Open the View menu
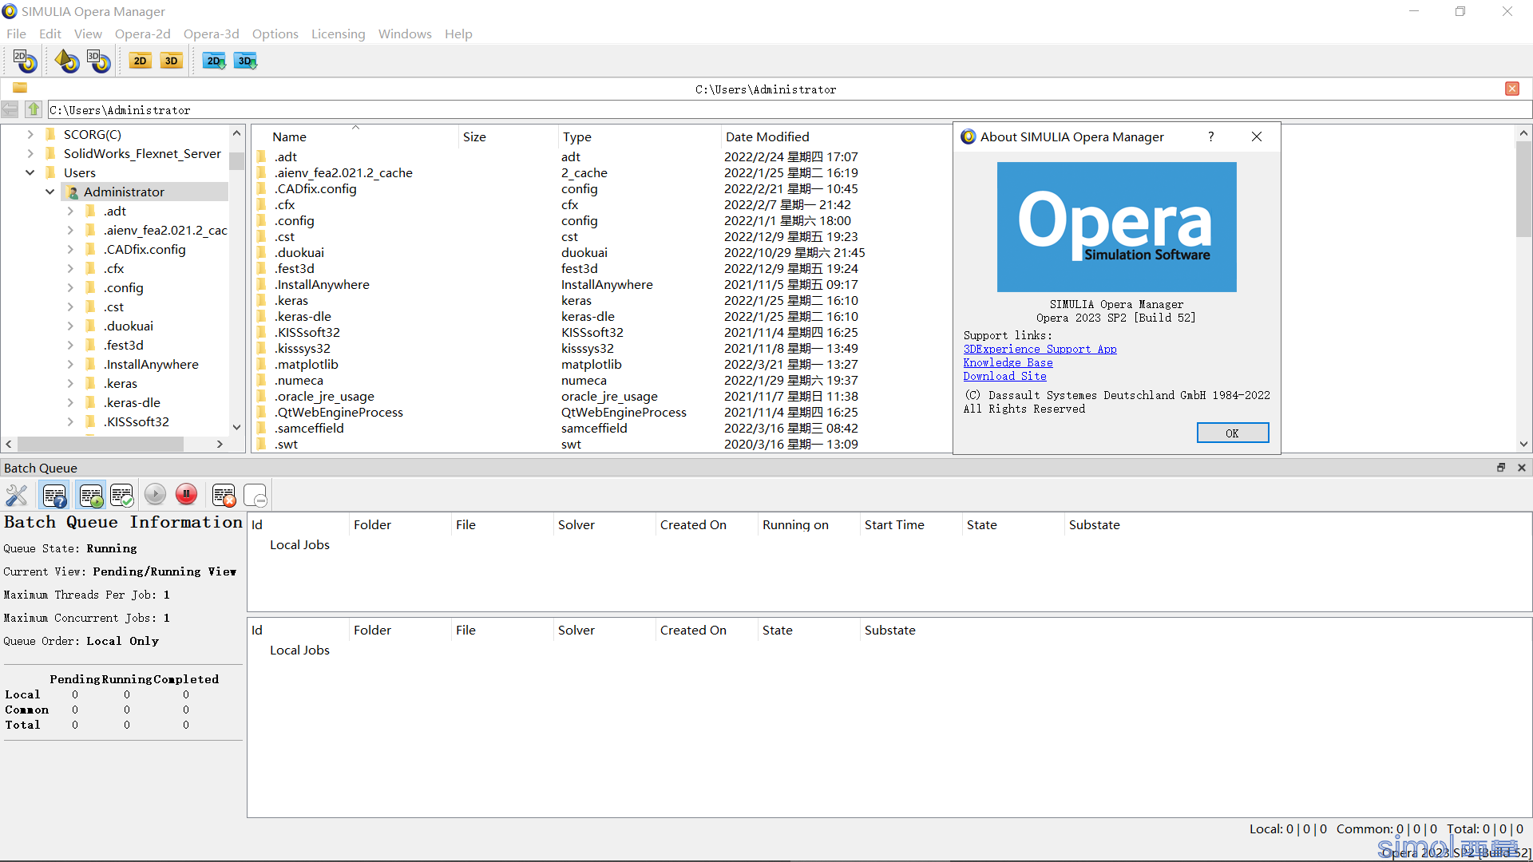Image resolution: width=1533 pixels, height=862 pixels. click(x=88, y=34)
